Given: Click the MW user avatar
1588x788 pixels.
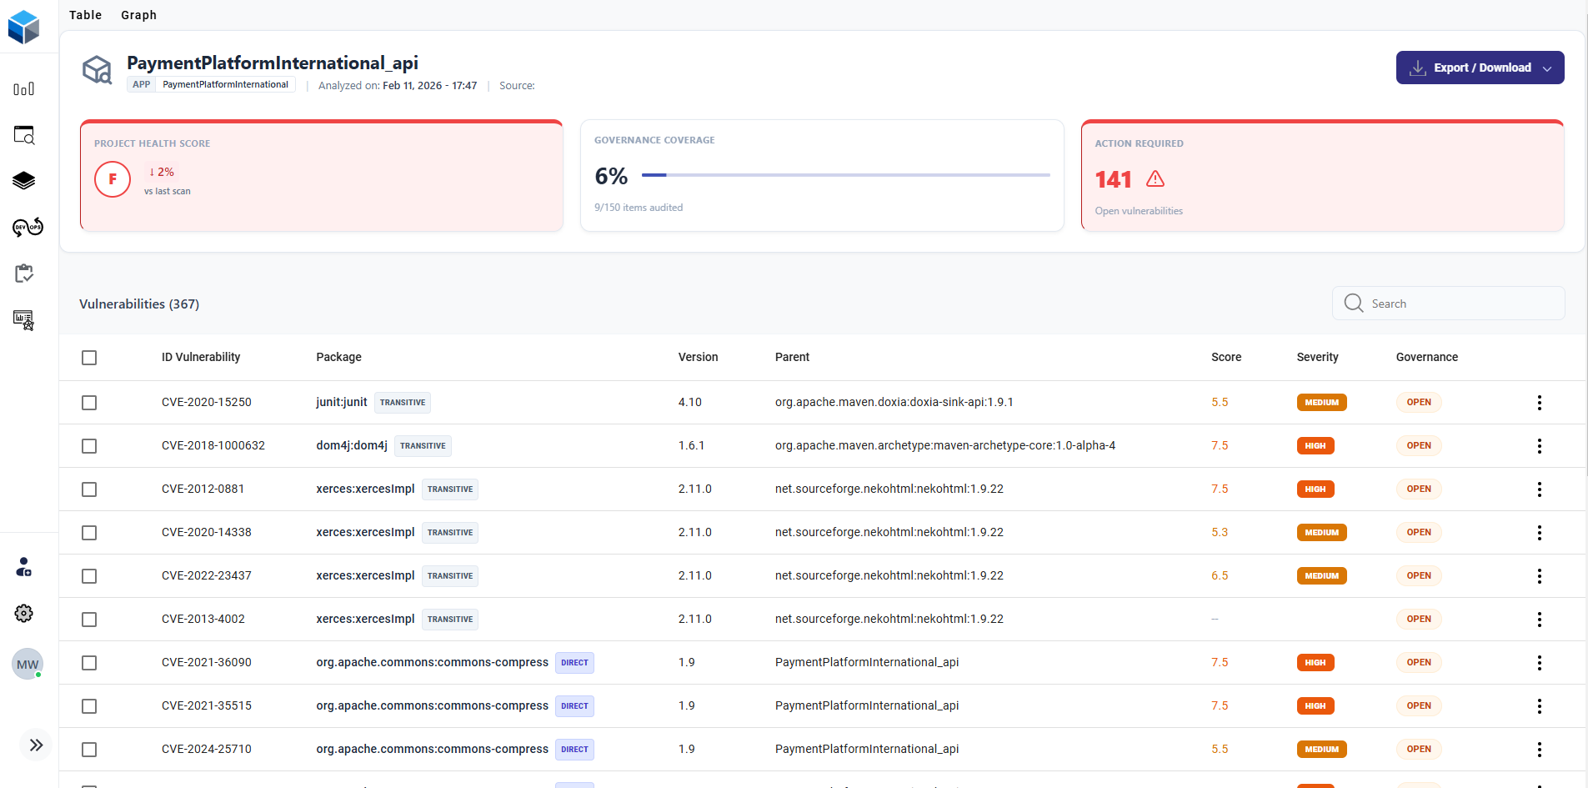Looking at the screenshot, I should pyautogui.click(x=28, y=665).
